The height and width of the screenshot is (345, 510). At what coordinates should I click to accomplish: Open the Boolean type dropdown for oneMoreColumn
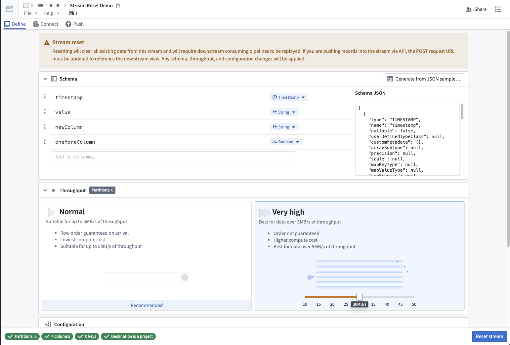tap(286, 142)
